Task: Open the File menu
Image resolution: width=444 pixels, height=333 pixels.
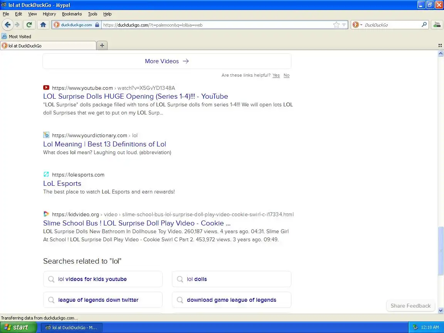Action: point(6,14)
